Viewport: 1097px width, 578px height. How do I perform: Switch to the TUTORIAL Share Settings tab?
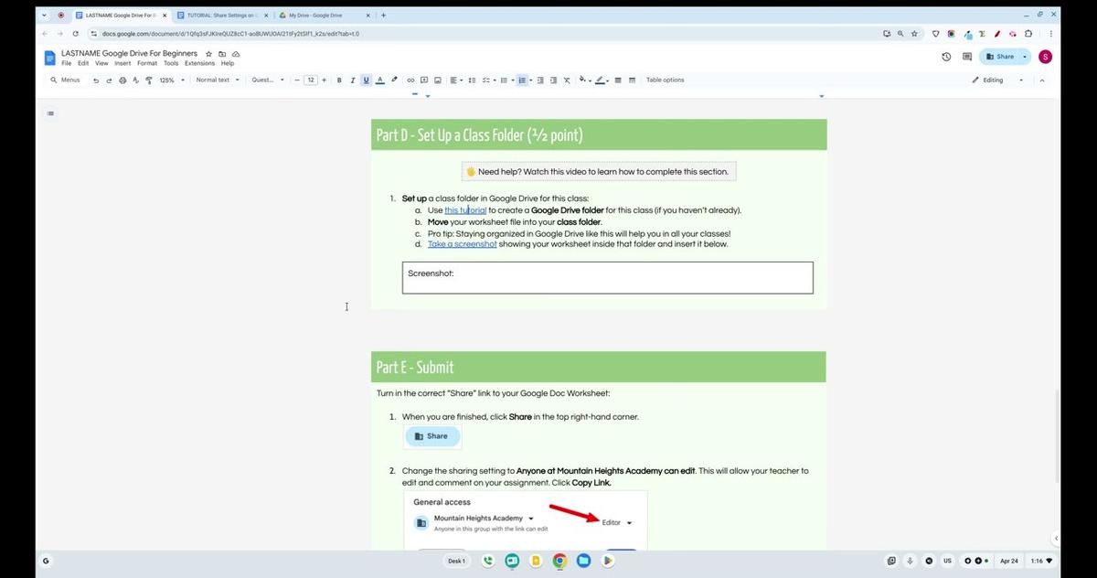click(x=219, y=15)
